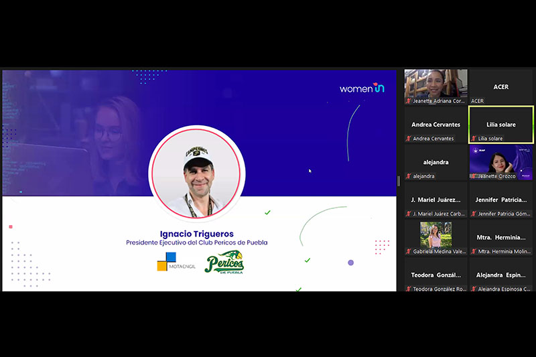Click the Pericos de Puebla logo
Screen dimensions: 536x357
click(224, 262)
